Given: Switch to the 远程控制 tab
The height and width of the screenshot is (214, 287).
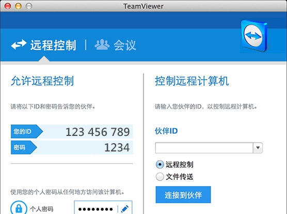Looking at the screenshot, I should coord(53,45).
